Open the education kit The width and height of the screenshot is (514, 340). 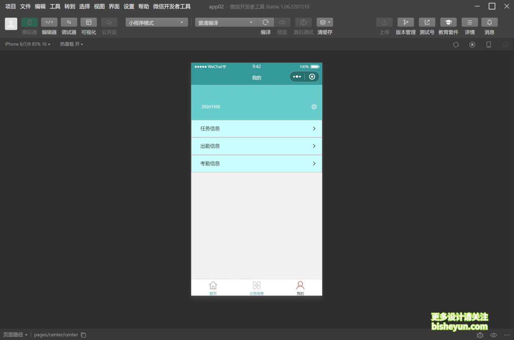click(448, 22)
